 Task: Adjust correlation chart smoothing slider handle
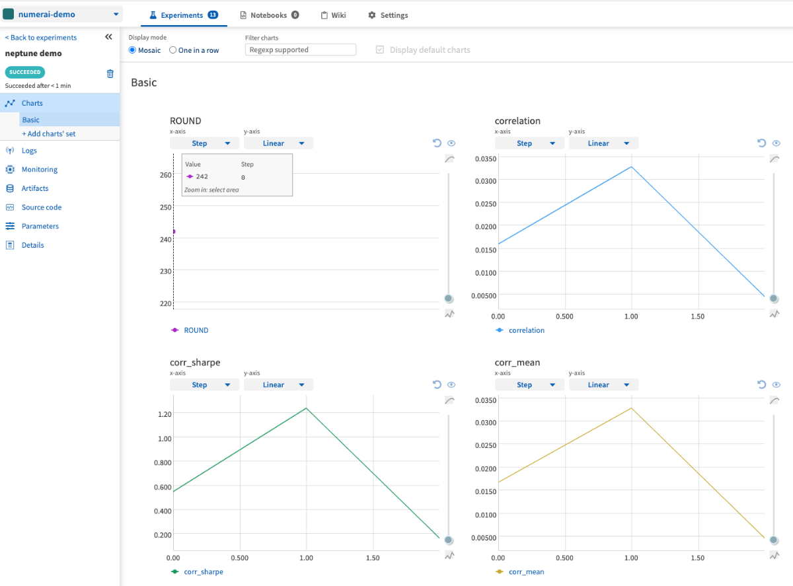(x=774, y=299)
